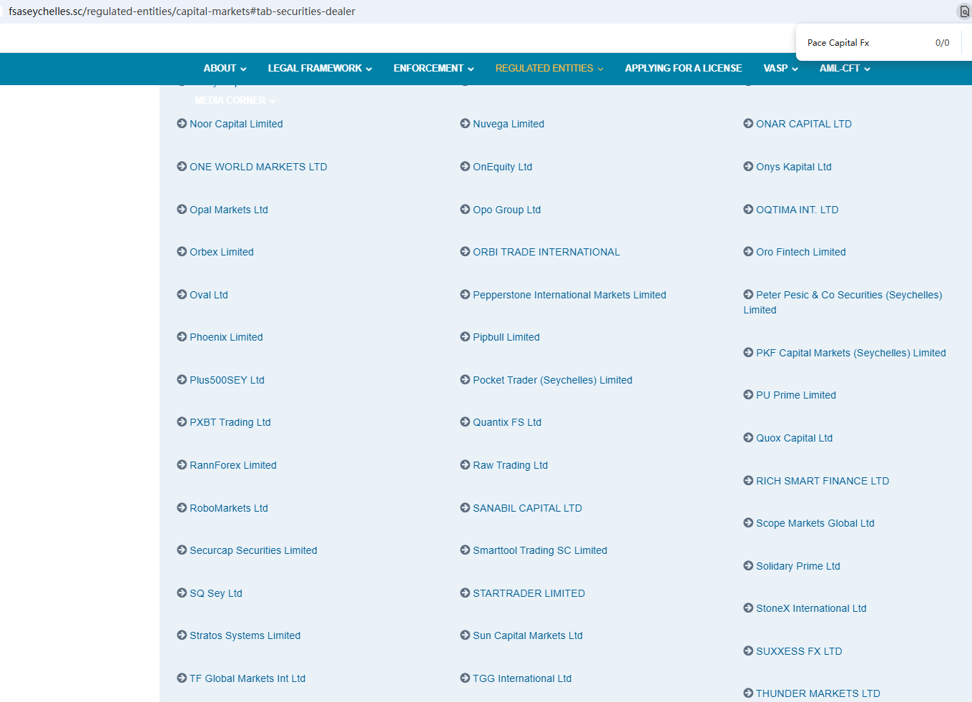Open the RICH SMART FINANCE LTD link
972x702 pixels.
[823, 481]
